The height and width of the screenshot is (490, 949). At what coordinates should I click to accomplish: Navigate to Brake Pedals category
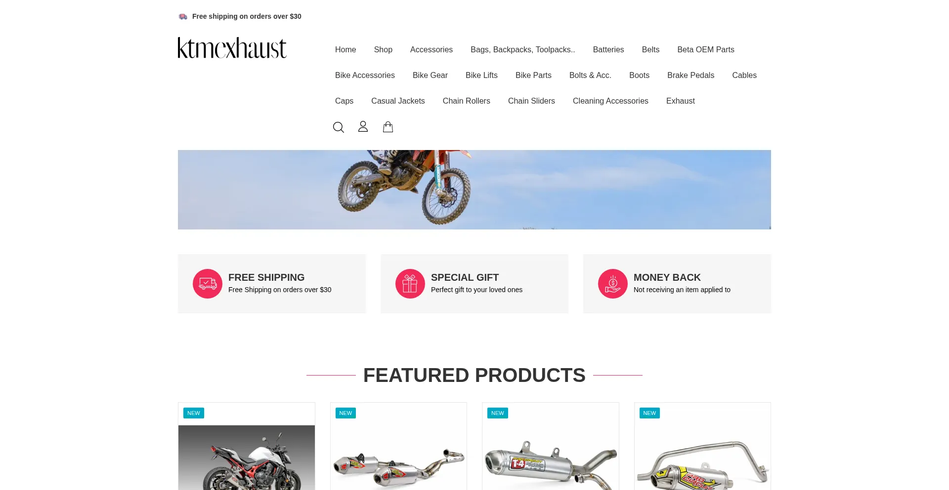(691, 75)
